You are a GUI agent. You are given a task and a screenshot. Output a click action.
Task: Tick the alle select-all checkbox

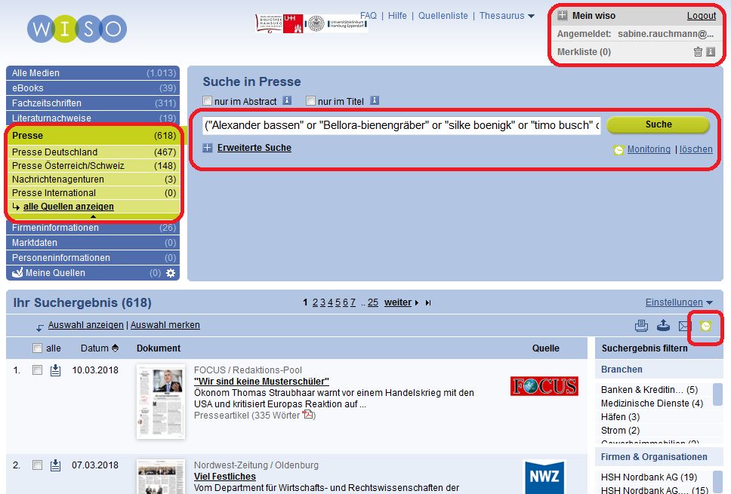point(37,348)
